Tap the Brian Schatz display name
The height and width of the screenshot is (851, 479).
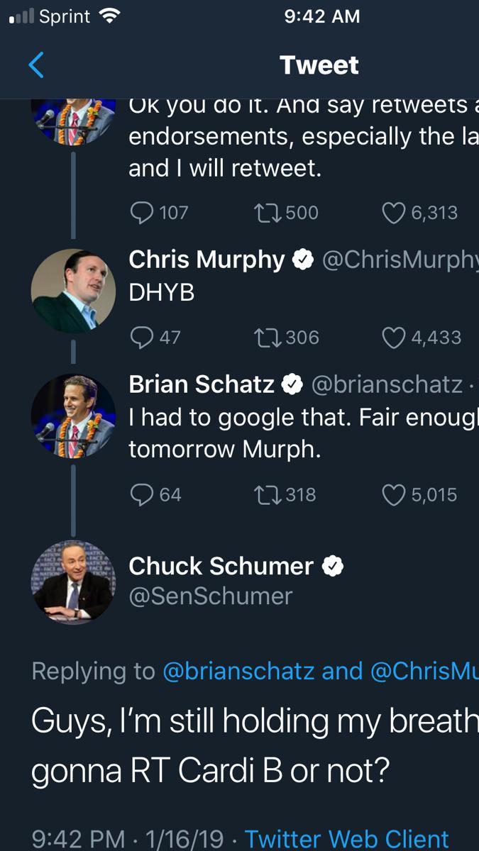[202, 384]
